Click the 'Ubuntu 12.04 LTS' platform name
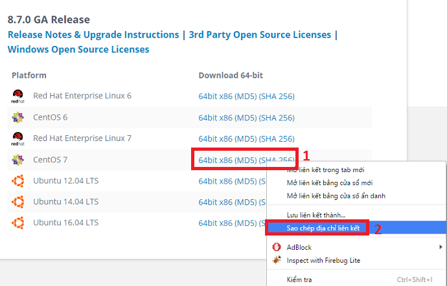Screen dimensions: 447x286 pos(66,181)
